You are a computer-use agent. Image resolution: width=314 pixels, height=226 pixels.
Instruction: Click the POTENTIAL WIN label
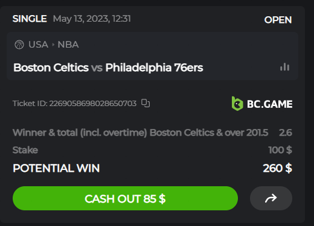56,168
